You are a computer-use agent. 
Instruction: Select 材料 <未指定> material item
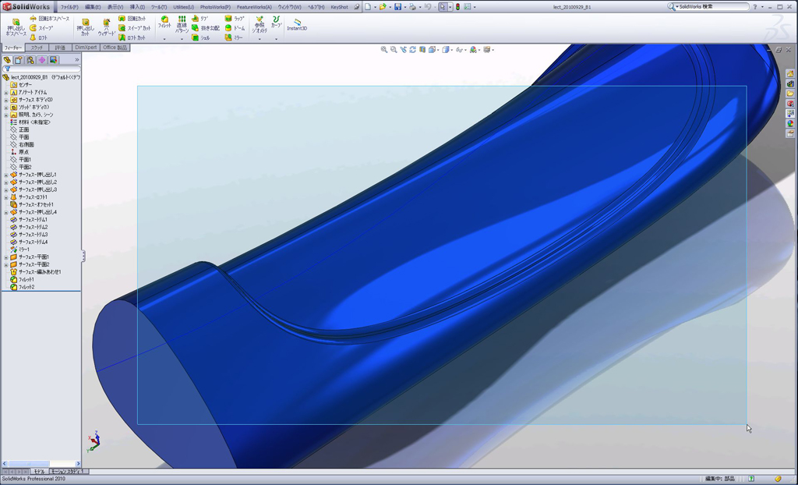click(x=34, y=122)
